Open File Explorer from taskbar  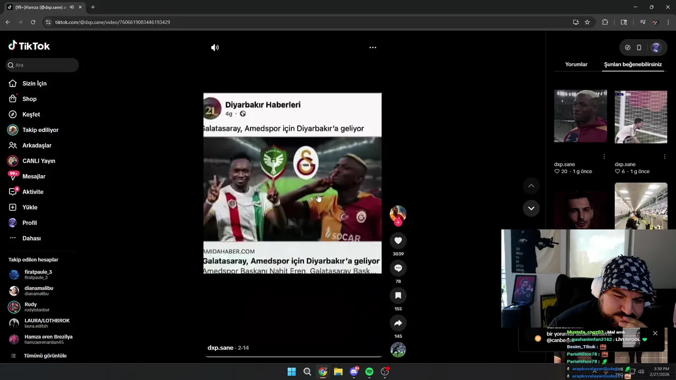point(338,372)
